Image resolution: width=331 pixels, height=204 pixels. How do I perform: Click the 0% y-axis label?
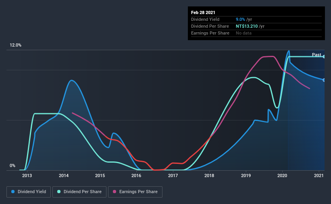coord(12,166)
